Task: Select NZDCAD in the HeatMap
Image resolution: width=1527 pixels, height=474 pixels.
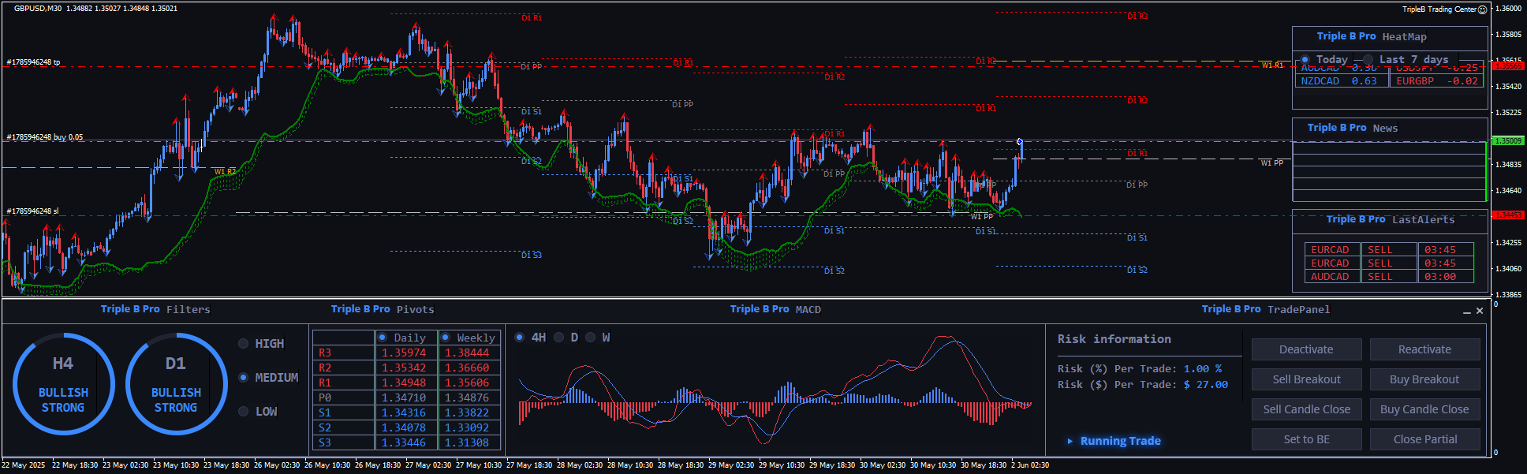Action: pos(1320,81)
